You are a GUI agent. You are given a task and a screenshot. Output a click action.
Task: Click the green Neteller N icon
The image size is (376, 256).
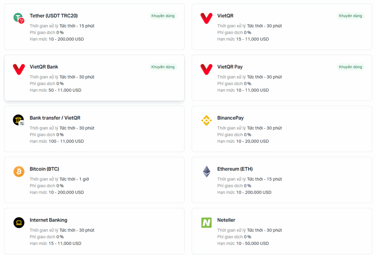[x=206, y=223]
